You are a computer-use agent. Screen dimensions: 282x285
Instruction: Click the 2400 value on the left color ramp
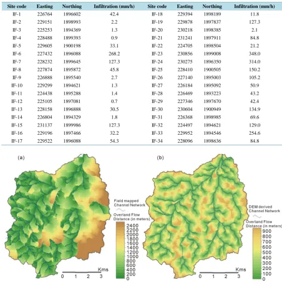(132, 226)
